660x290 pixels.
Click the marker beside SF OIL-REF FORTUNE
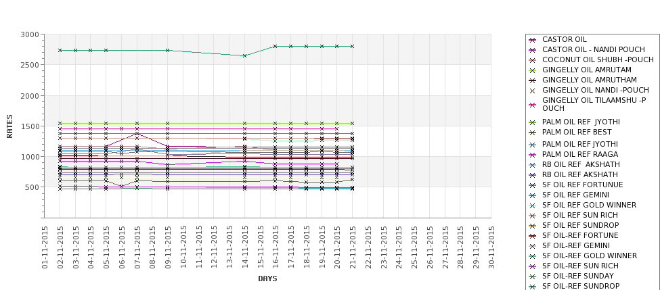coord(533,236)
